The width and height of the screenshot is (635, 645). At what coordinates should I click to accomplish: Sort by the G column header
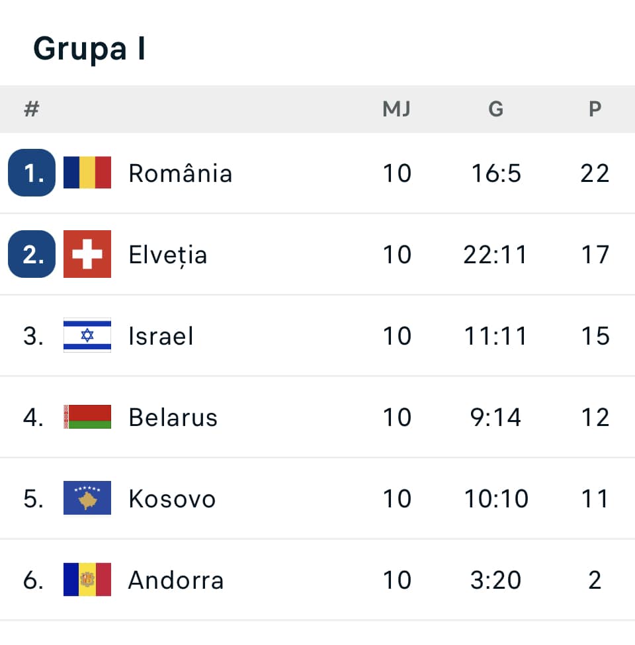pyautogui.click(x=496, y=109)
